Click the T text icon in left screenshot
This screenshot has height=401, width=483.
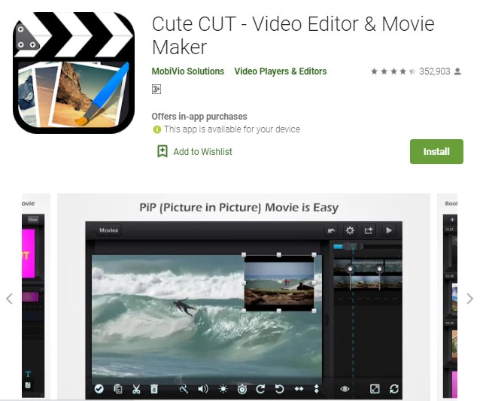click(x=28, y=374)
